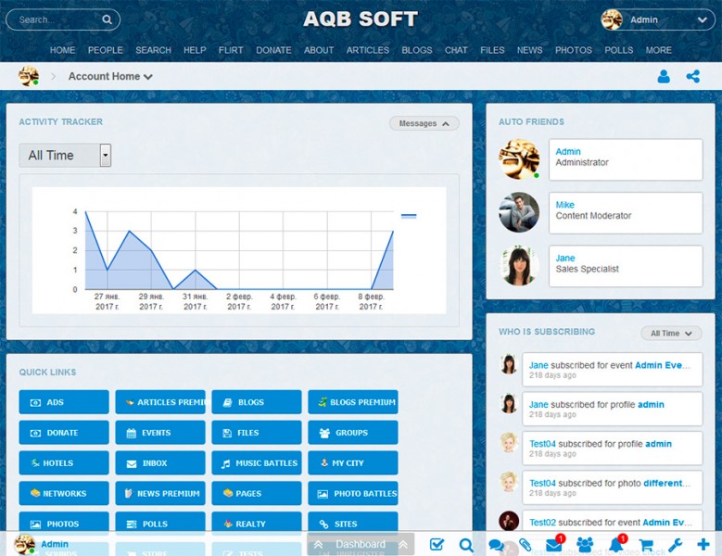Image resolution: width=722 pixels, height=556 pixels.
Task: Open the checklist tasks icon in bottom bar
Action: (x=437, y=545)
